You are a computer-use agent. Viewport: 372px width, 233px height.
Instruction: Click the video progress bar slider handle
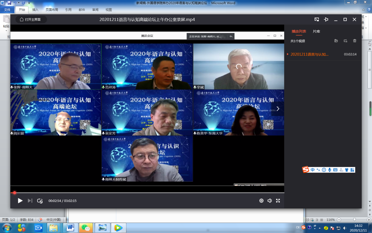pyautogui.click(x=14, y=193)
